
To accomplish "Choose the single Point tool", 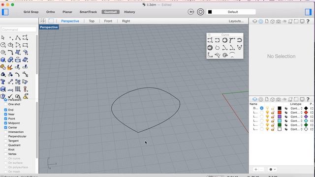I will tap(10, 37).
